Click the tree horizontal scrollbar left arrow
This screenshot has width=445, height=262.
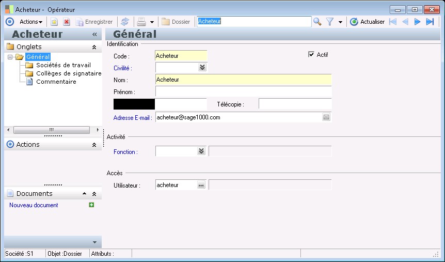point(8,130)
